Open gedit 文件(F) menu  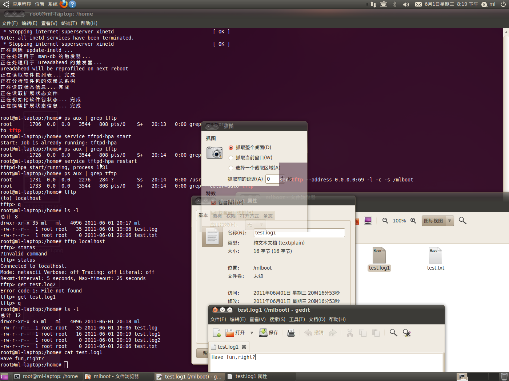pos(218,319)
